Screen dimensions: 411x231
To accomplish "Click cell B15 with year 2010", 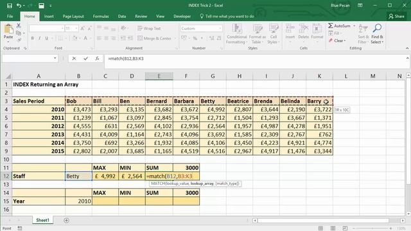I will pyautogui.click(x=78, y=201).
